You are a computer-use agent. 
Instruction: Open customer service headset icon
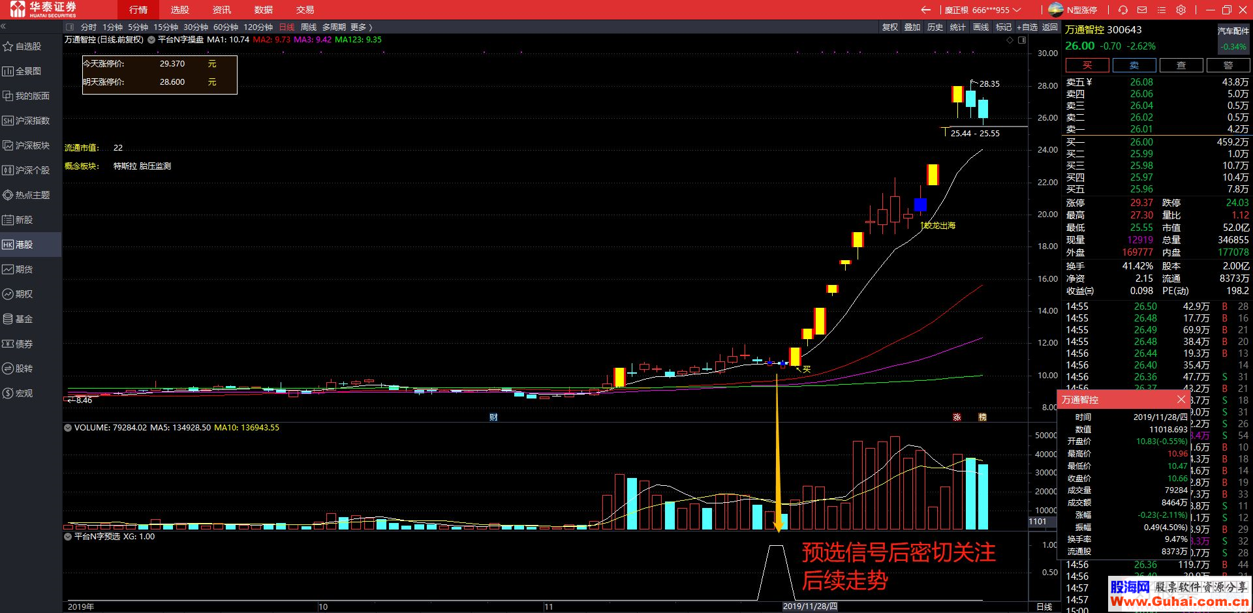click(1122, 10)
